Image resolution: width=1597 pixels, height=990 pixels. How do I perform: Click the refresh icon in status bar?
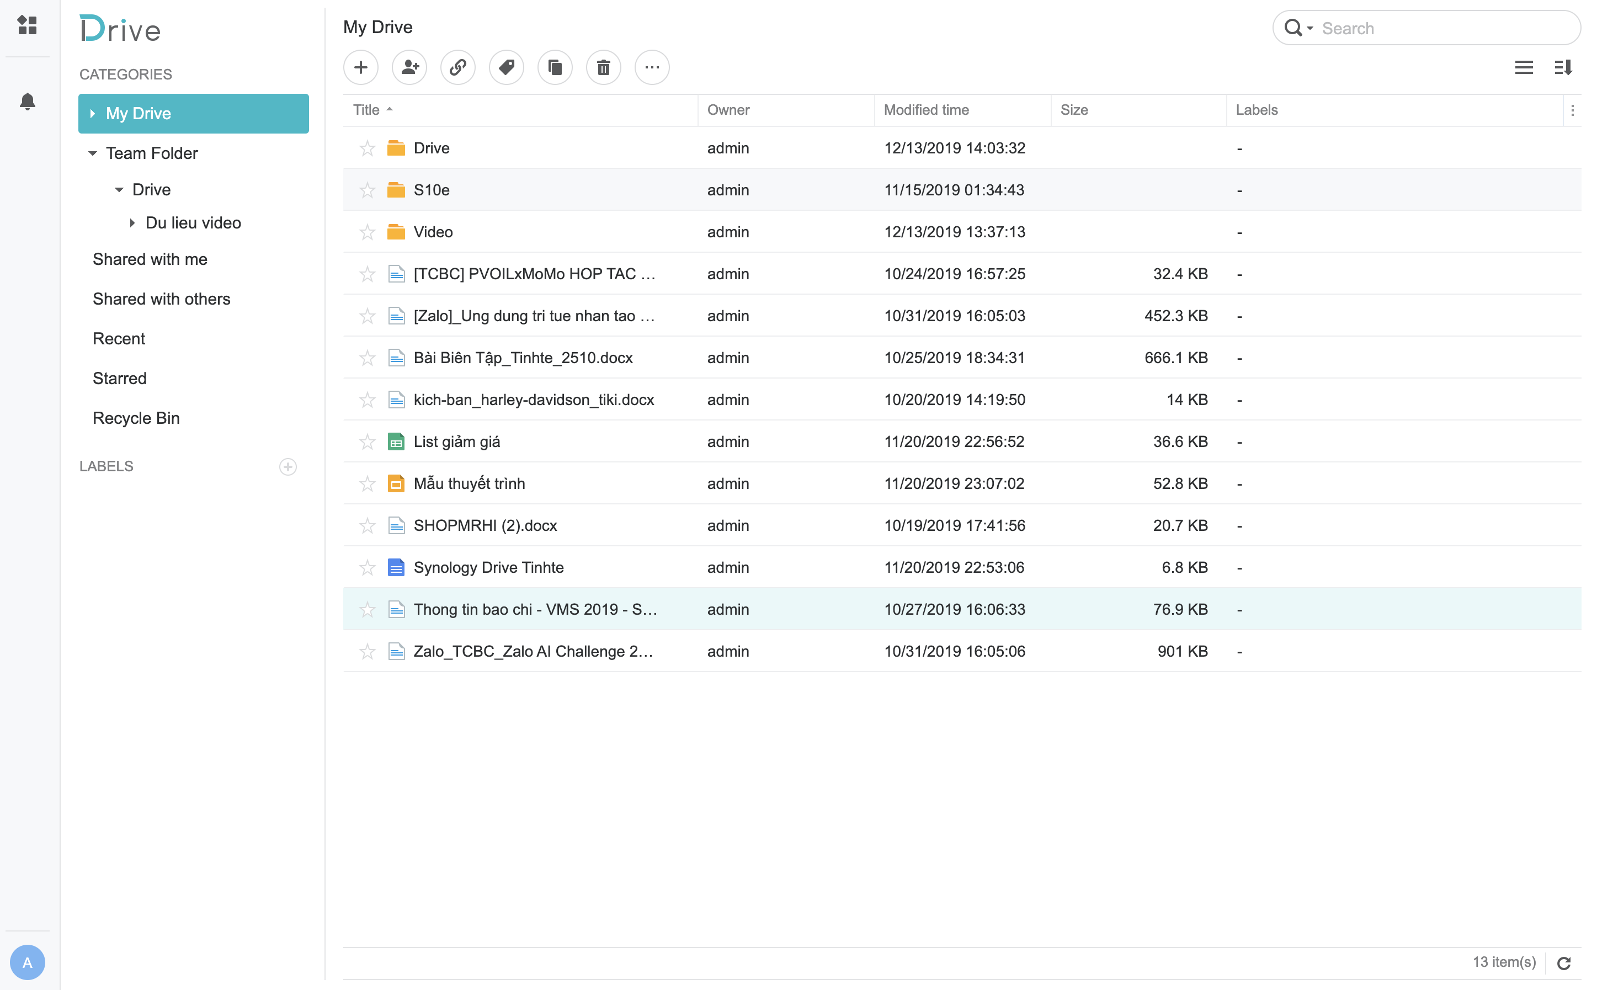(1564, 962)
